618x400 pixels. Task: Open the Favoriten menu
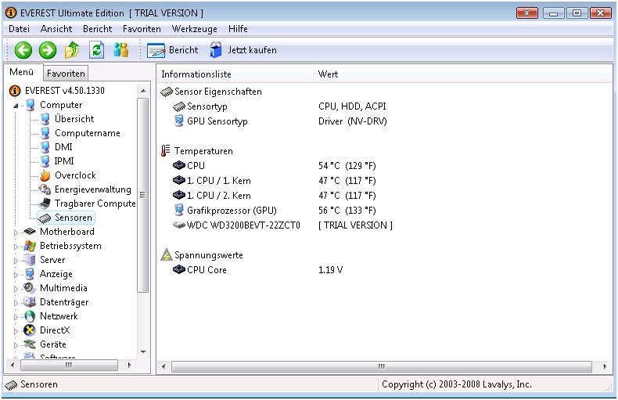click(142, 29)
